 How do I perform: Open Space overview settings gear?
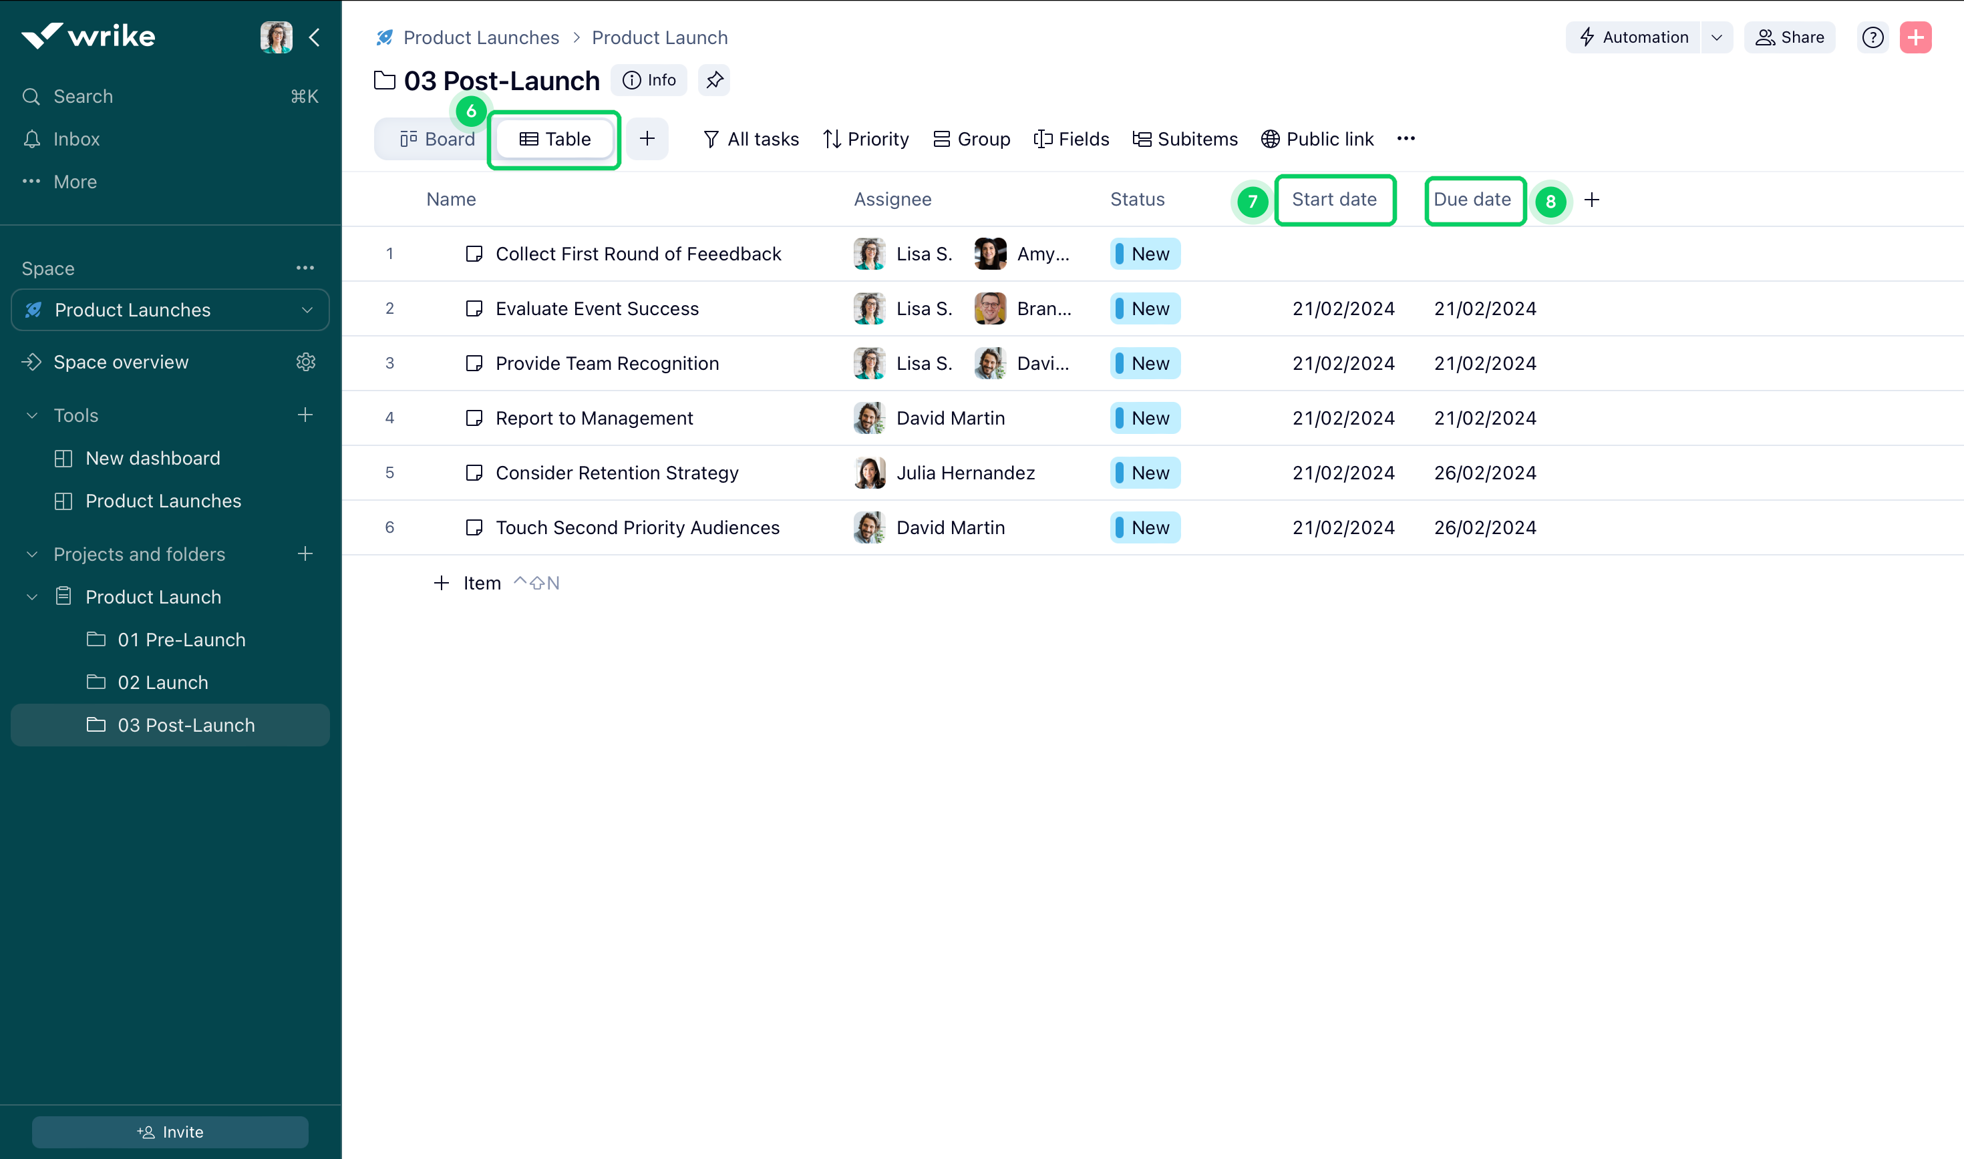click(x=305, y=362)
